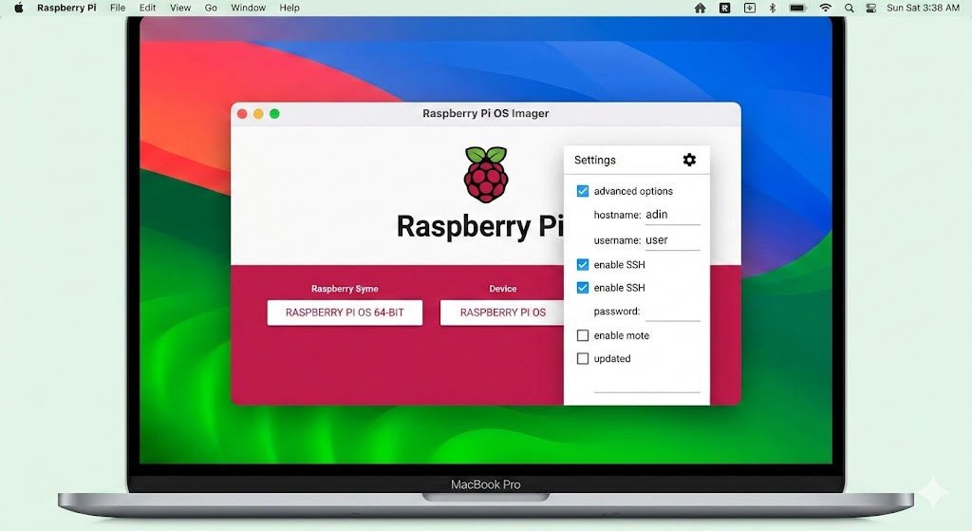Click the Raspberry Pi OS Imager window title

point(486,114)
